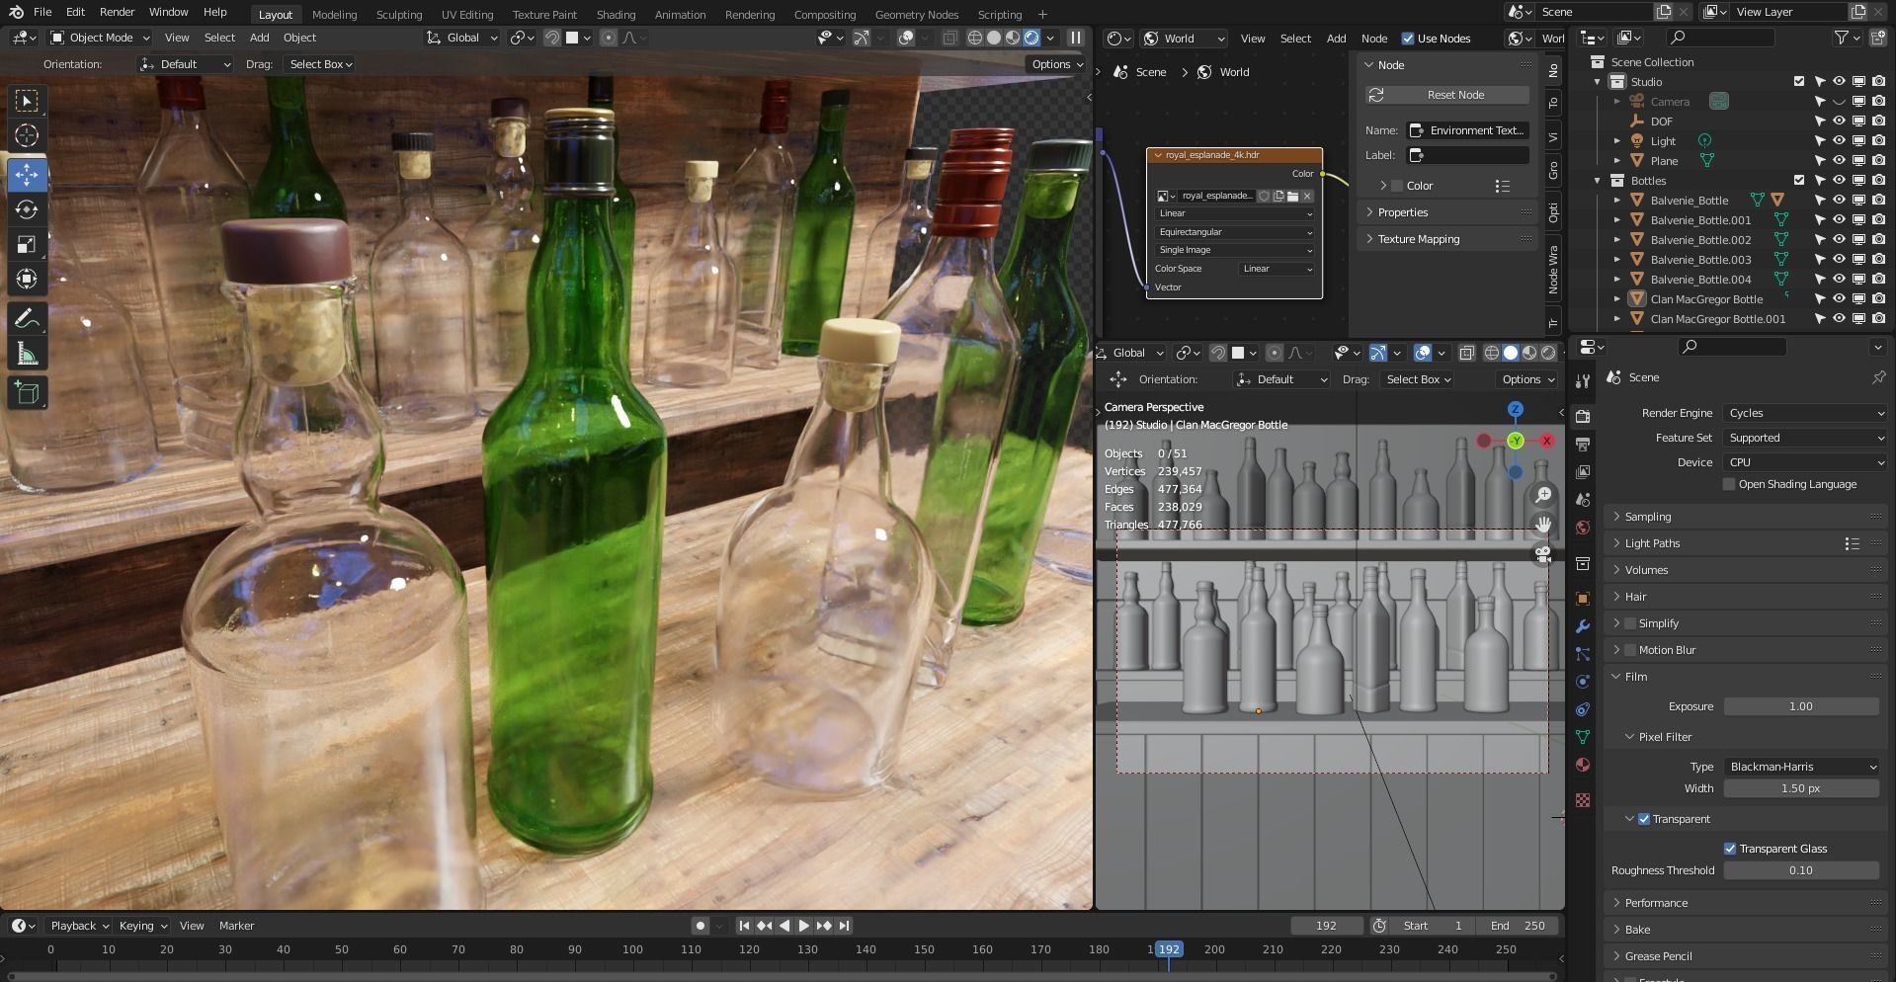
Task: Open the Options popover in the main viewport
Action: [x=1056, y=64]
